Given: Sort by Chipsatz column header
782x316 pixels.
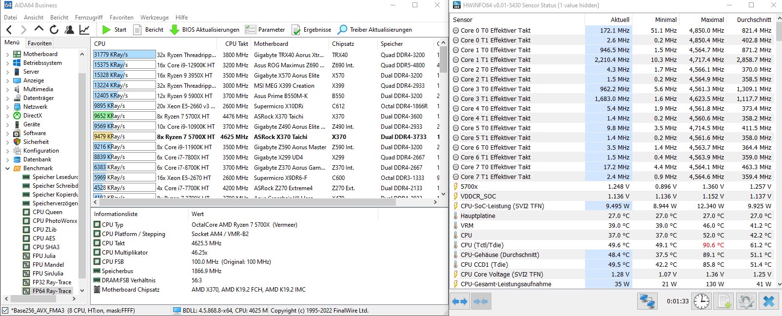Looking at the screenshot, I should click(x=353, y=43).
